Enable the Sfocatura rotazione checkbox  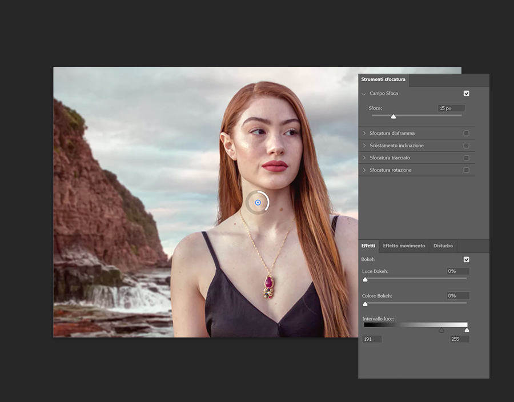click(467, 170)
